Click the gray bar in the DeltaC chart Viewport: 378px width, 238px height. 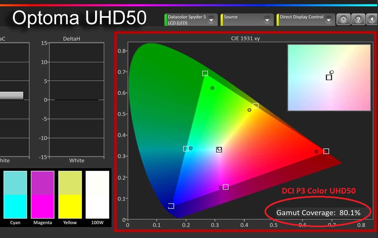pyautogui.click(x=12, y=96)
